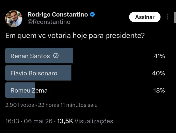Open the 16:13 · 06 mai 26 timestamp
The width and height of the screenshot is (176, 133).
click(x=29, y=121)
